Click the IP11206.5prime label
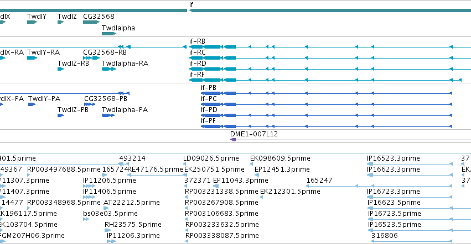 pyautogui.click(x=110, y=181)
